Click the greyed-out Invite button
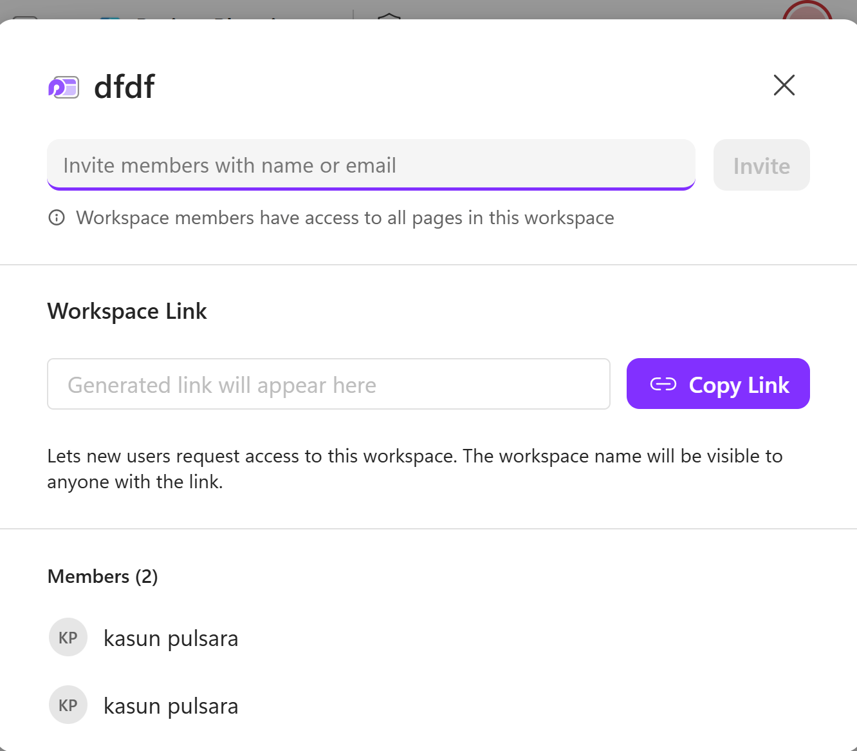This screenshot has width=857, height=751. (761, 165)
